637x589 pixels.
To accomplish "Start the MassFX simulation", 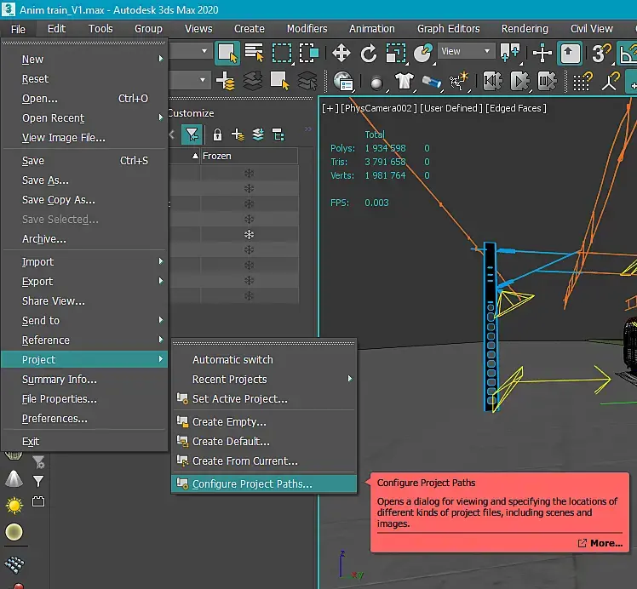I will 519,81.
